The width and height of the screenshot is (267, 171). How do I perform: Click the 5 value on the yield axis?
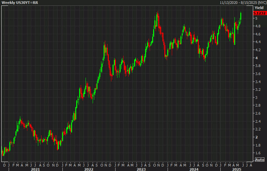(x=256, y=18)
